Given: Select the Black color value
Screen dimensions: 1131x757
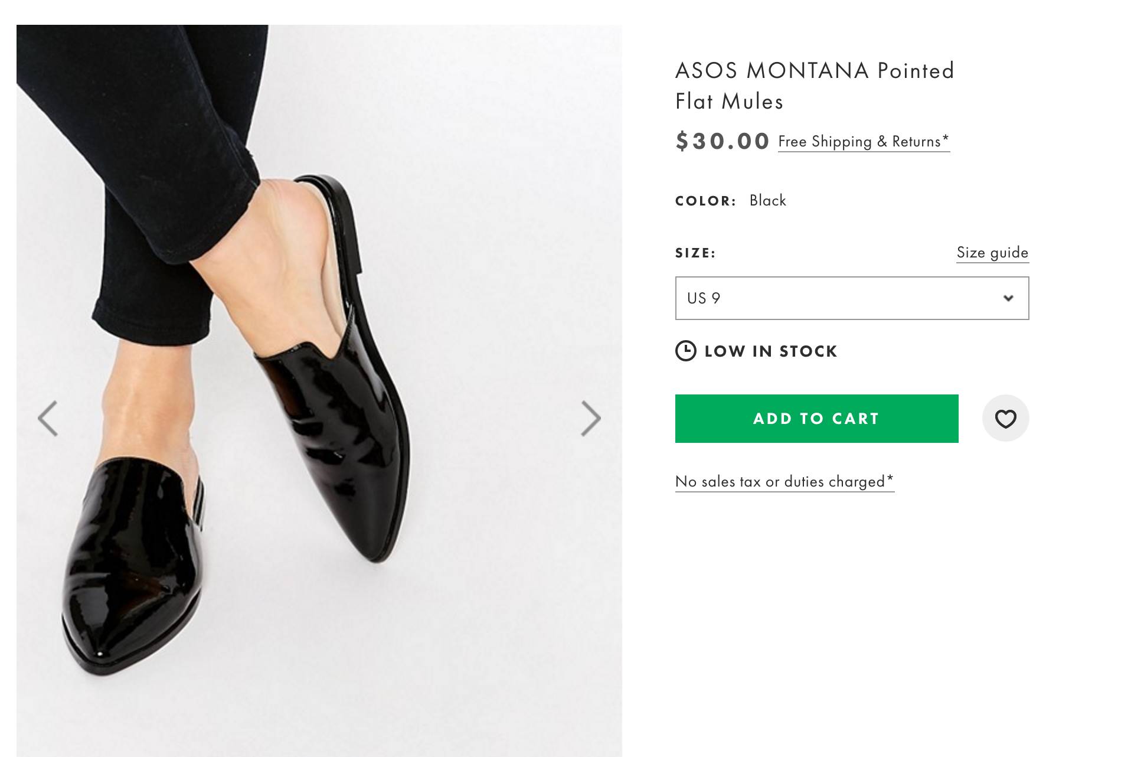Looking at the screenshot, I should point(767,201).
